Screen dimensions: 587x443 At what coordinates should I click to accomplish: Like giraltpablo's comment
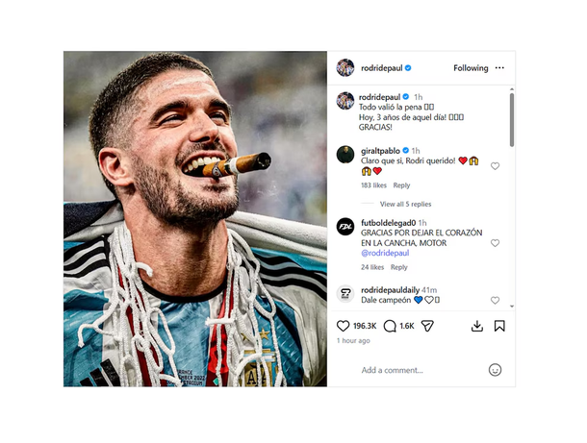coord(496,166)
